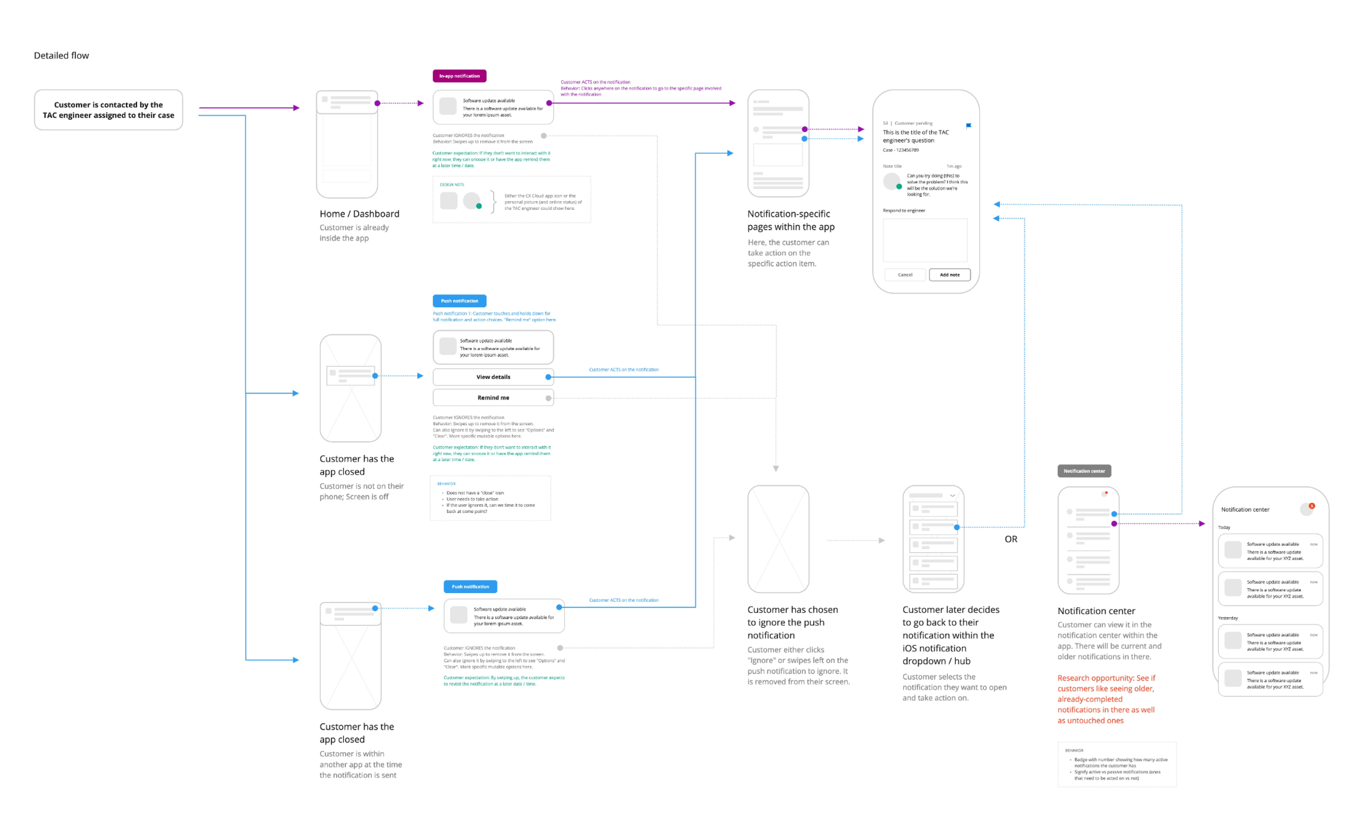
Task: Select first blue Push notification tag
Action: click(x=459, y=301)
